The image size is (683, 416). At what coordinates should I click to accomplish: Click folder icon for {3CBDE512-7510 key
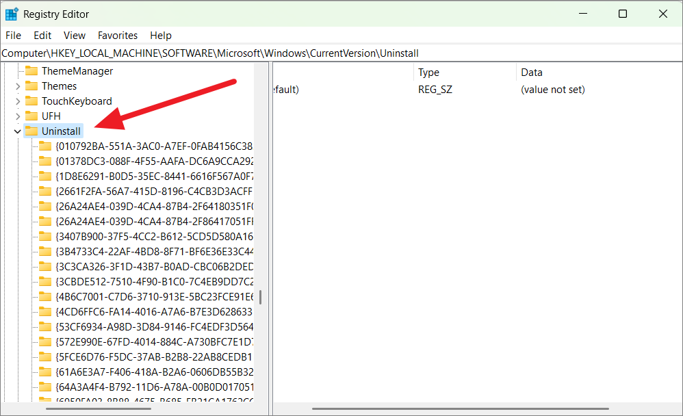pyautogui.click(x=45, y=281)
